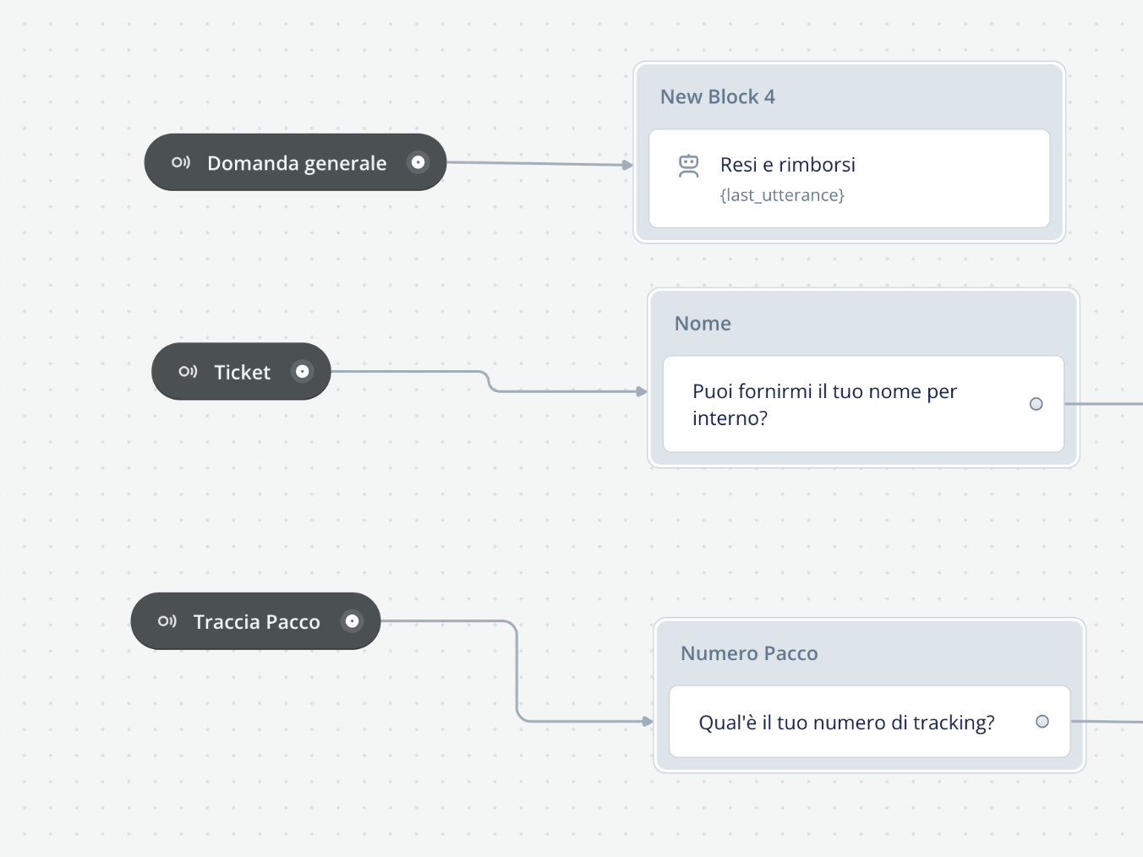Screen dimensions: 1143x857
Task: Click the voice intent icon on Ticket
Action: tap(188, 371)
